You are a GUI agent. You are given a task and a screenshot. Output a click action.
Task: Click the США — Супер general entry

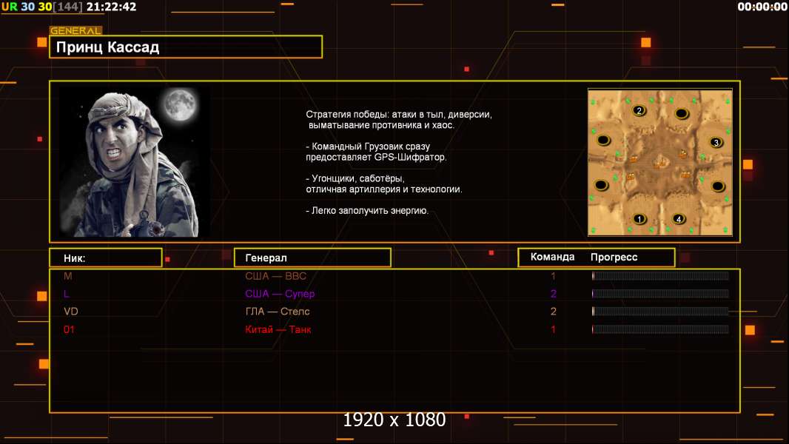coord(280,294)
